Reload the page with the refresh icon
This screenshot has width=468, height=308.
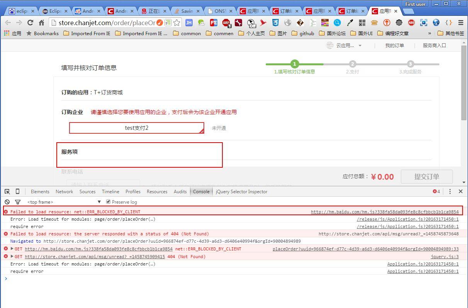point(30,22)
